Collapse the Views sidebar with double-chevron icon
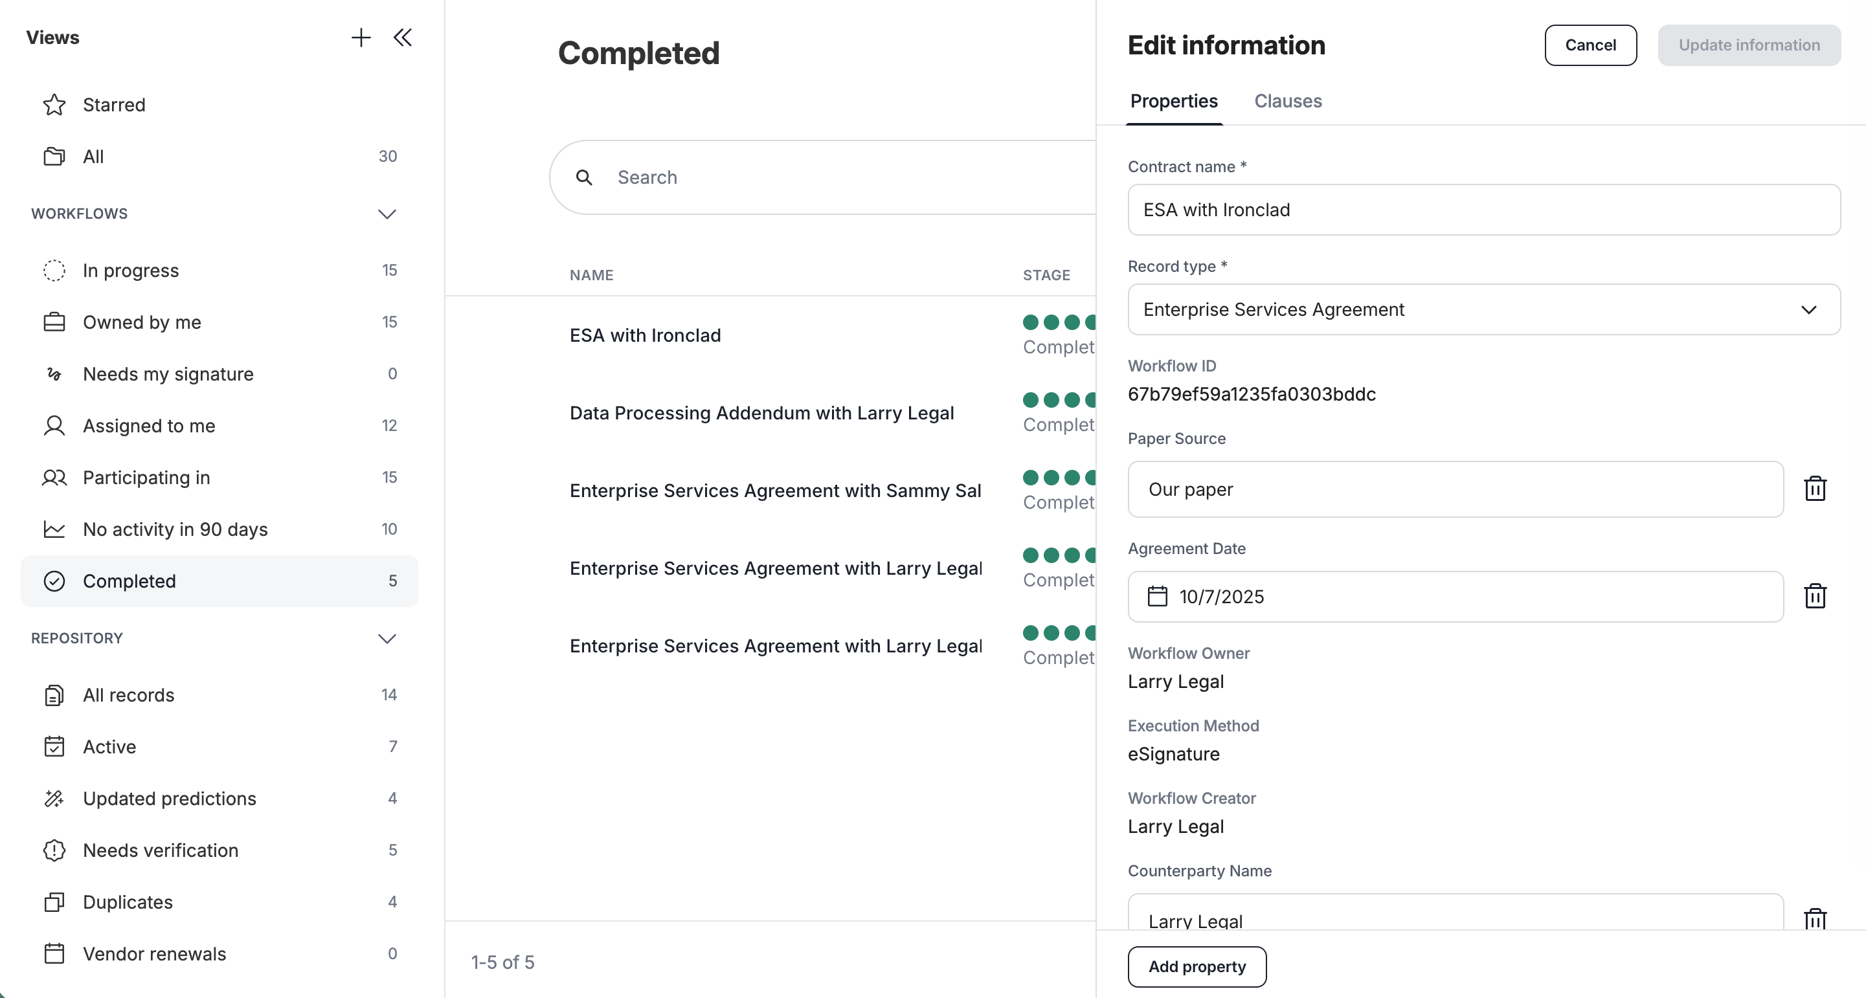1866x998 pixels. click(403, 38)
